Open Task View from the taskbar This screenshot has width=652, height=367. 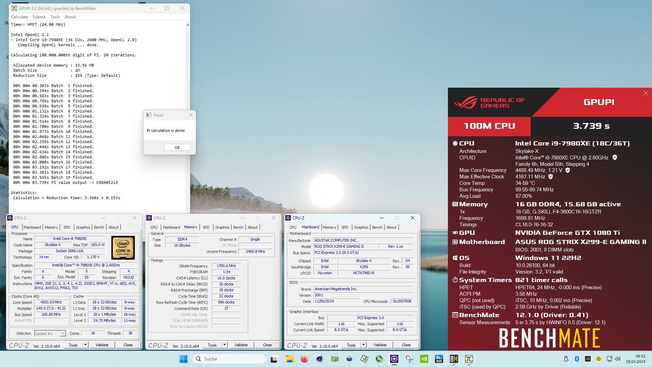(274, 359)
